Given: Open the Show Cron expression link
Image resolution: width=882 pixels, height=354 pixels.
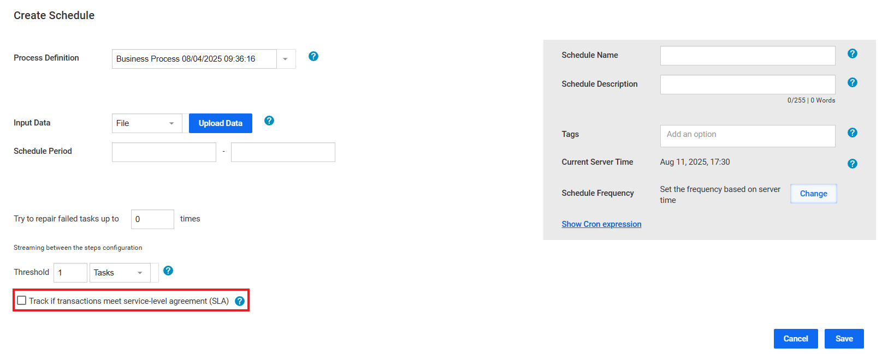Looking at the screenshot, I should click(601, 224).
